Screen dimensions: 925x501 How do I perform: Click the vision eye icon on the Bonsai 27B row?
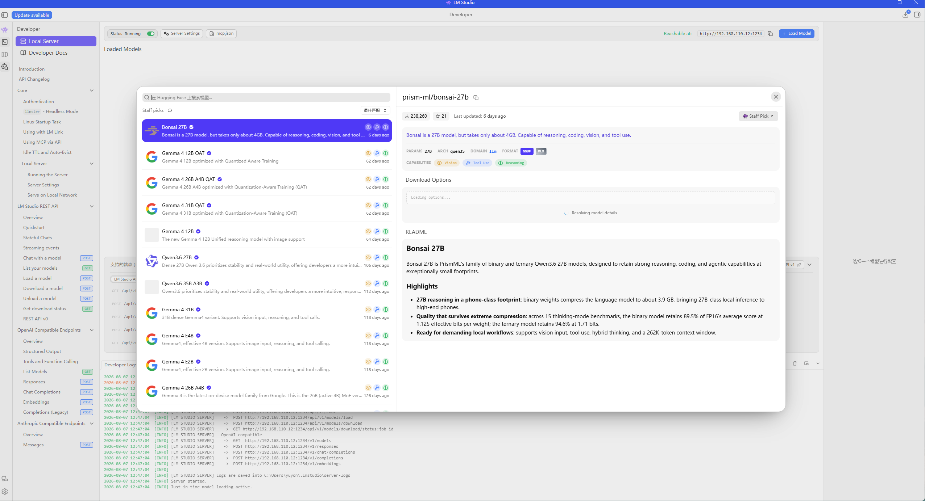(x=368, y=127)
